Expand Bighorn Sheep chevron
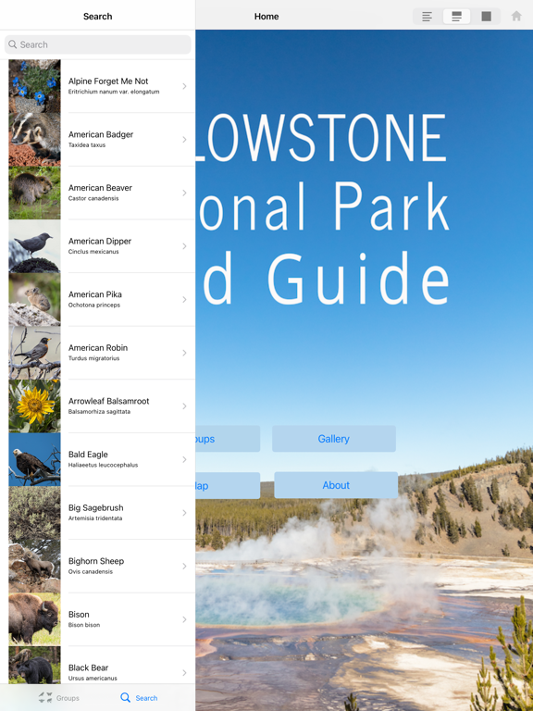 [x=184, y=566]
